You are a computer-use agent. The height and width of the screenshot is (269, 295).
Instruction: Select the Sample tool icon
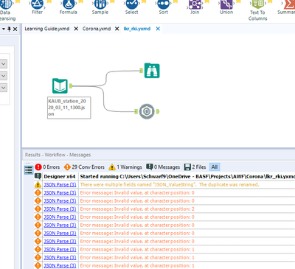pos(100,4)
